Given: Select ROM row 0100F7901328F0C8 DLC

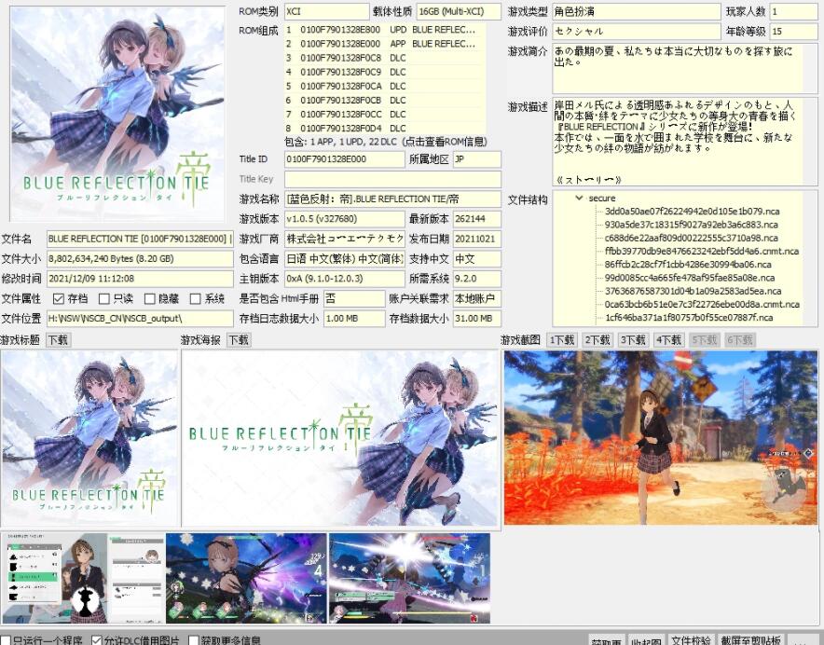Looking at the screenshot, I should click(x=384, y=58).
